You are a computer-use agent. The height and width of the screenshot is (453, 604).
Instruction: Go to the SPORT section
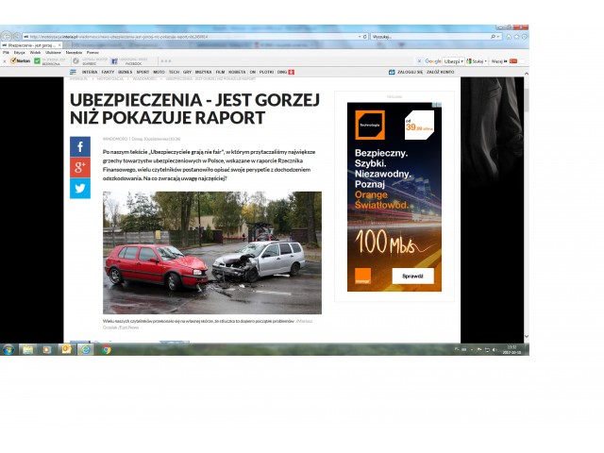click(x=142, y=71)
